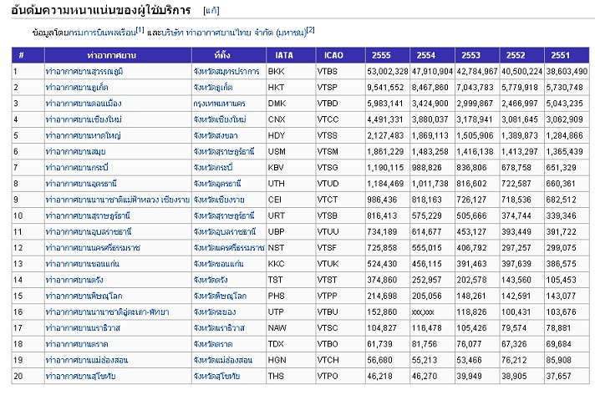595x395 pixels.
Task: Open the จังหวัดสมุทรปราการ province link
Action: 228,72
